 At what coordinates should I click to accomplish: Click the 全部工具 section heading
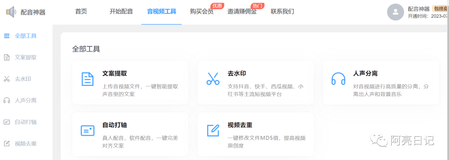86,49
